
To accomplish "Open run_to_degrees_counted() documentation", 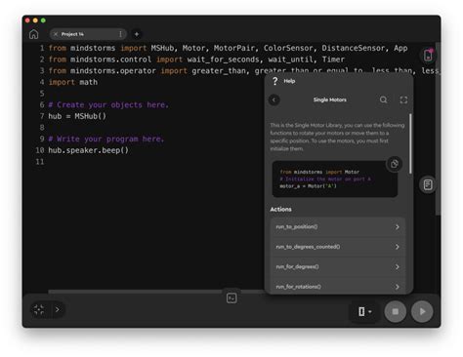I will pyautogui.click(x=338, y=247).
